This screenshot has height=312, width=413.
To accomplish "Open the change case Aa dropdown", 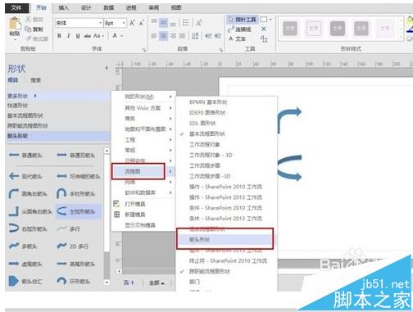I will tap(98, 36).
